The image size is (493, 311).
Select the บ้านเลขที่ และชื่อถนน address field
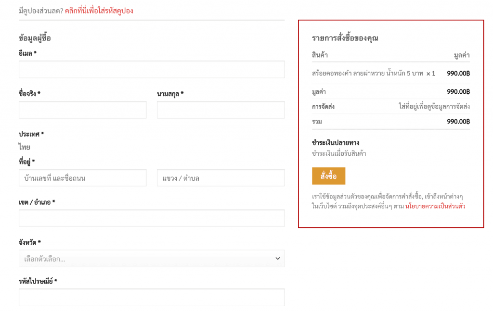tap(82, 178)
